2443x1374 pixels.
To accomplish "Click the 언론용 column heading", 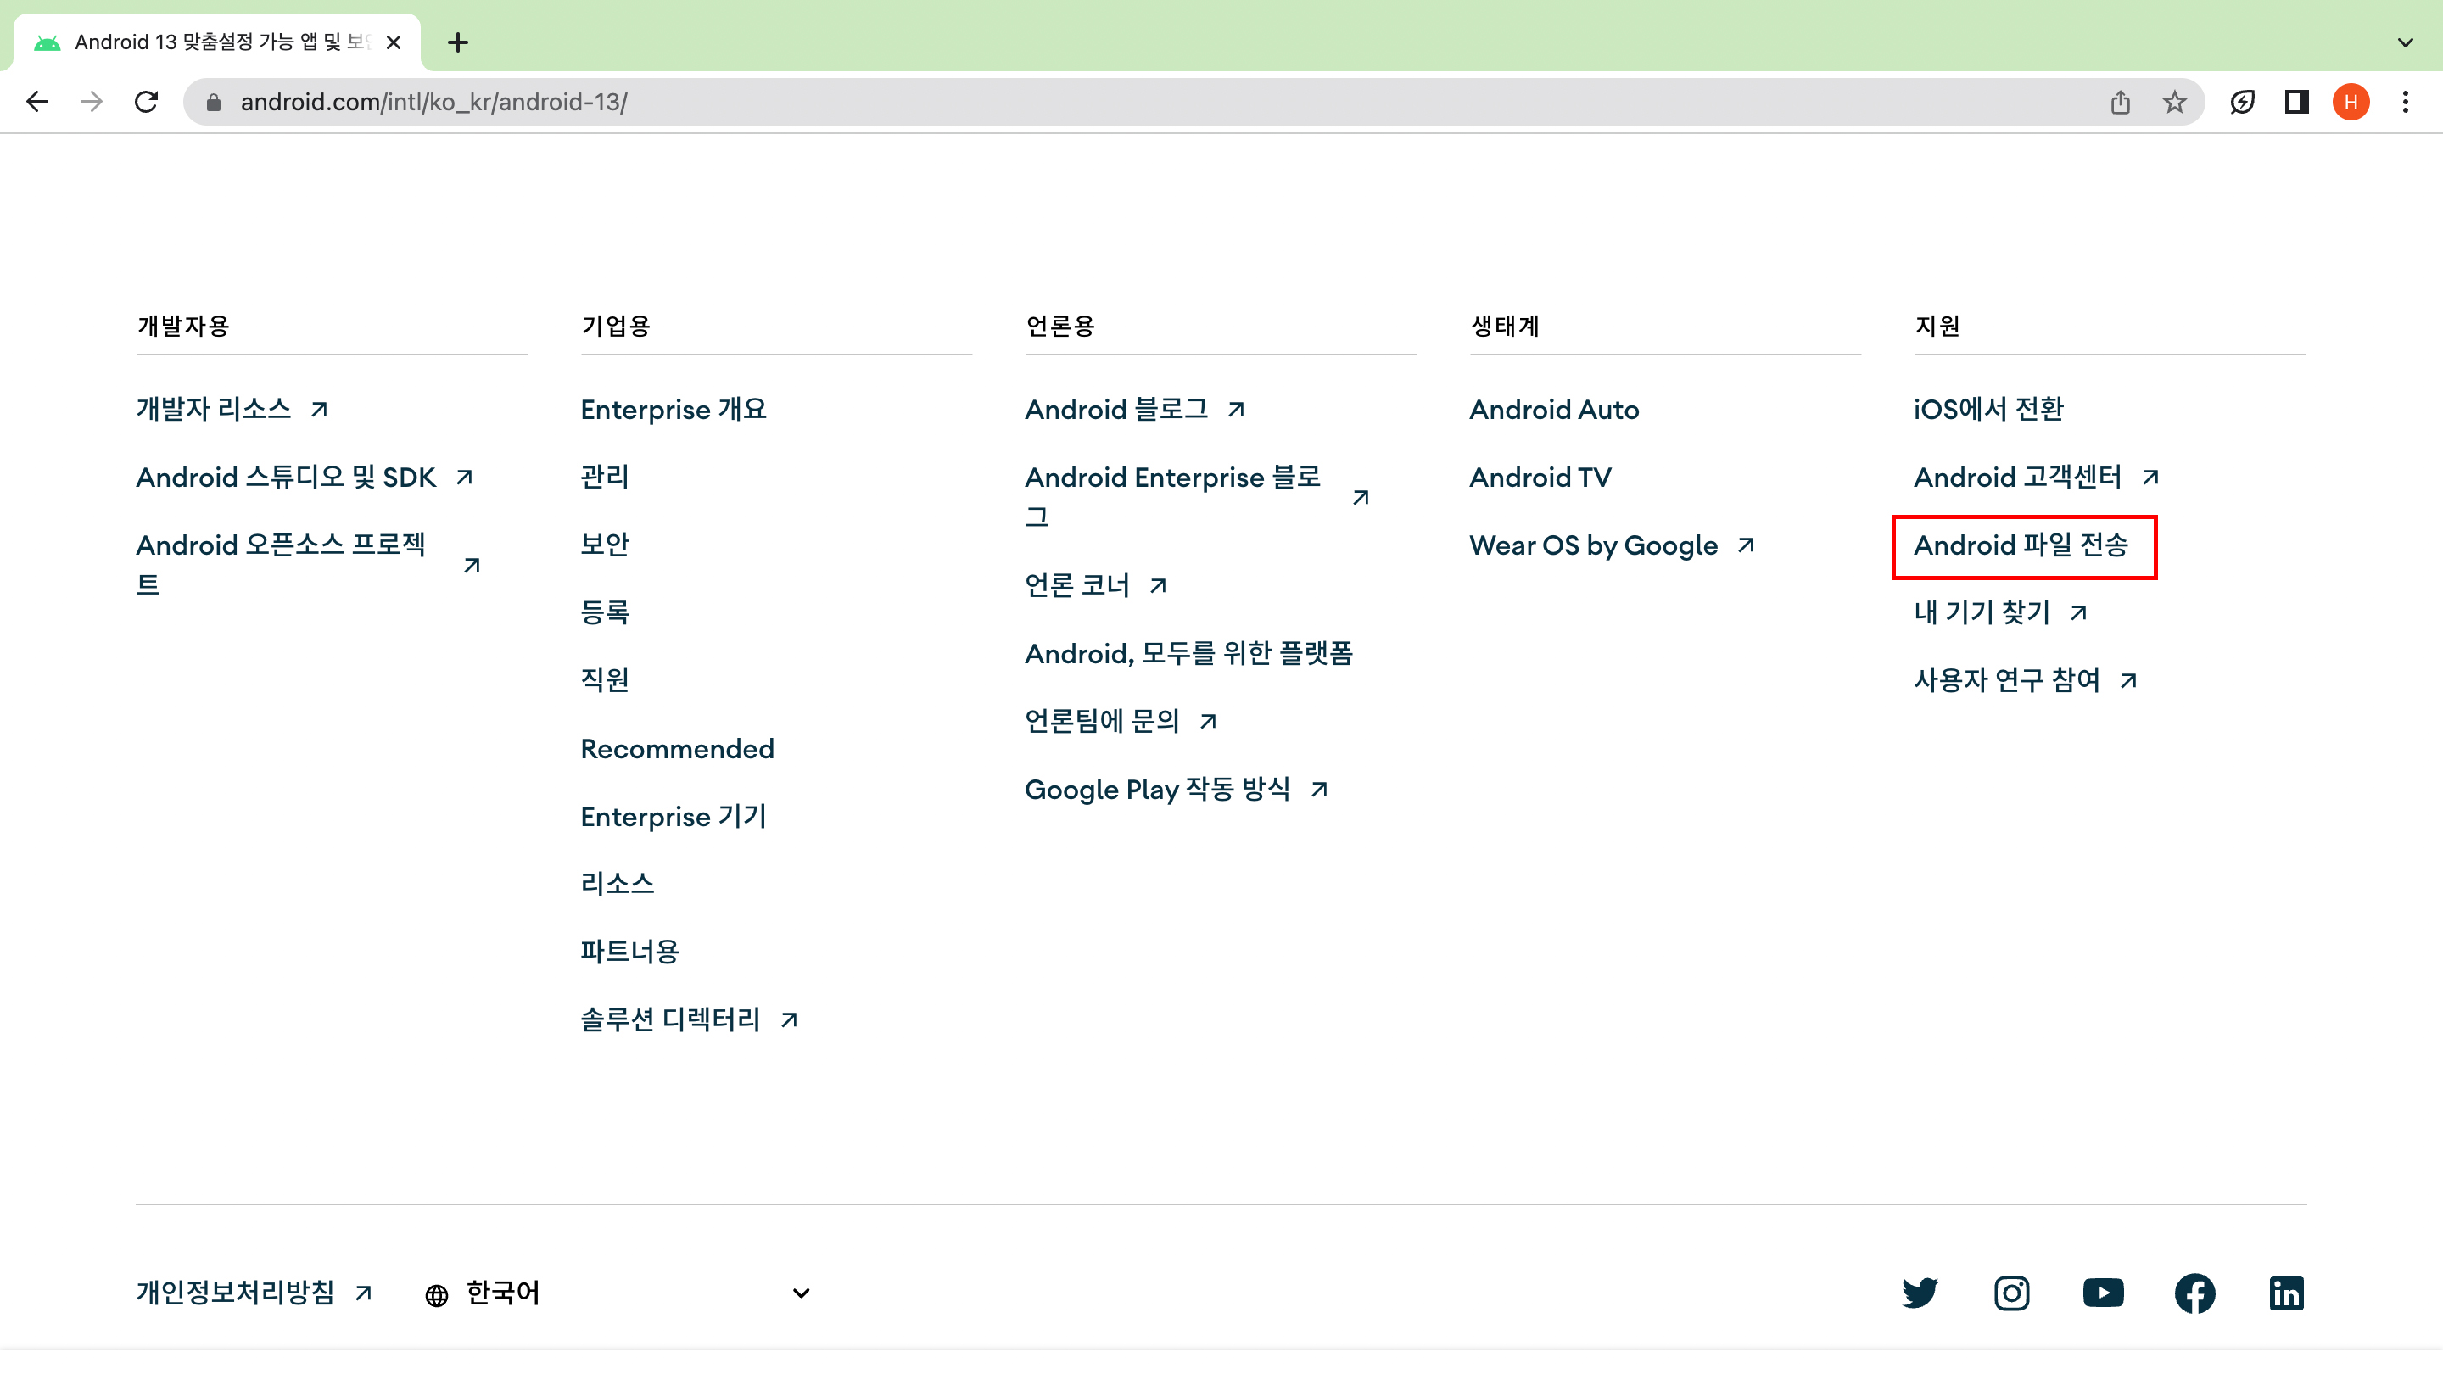I will coord(1060,327).
